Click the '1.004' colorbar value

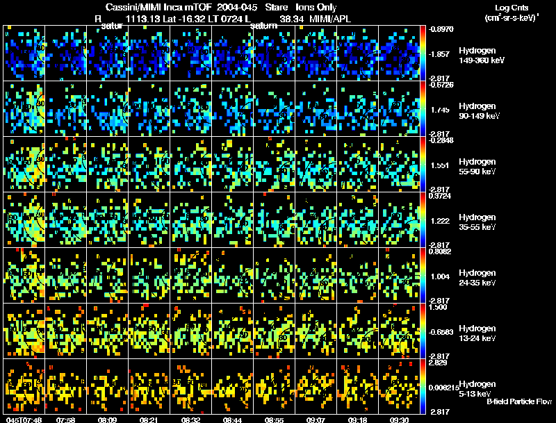[440, 276]
